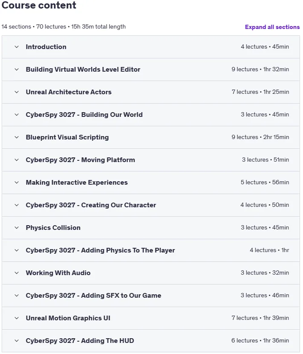Click chevron beside CyberSpy 3027 - Building Our World
The image size is (303, 354).
[17, 115]
